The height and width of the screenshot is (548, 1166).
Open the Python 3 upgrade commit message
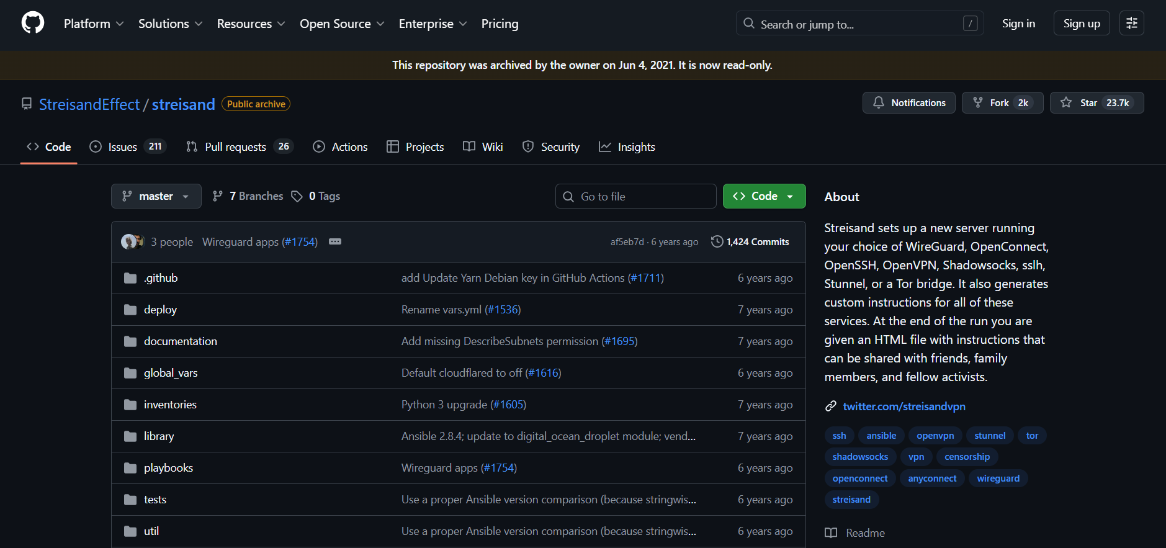point(444,405)
